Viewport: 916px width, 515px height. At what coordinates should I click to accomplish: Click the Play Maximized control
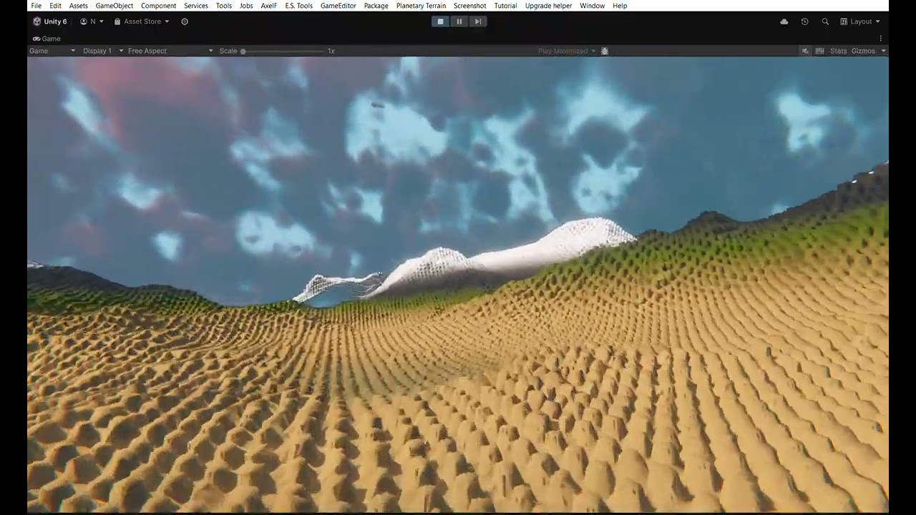(x=562, y=51)
